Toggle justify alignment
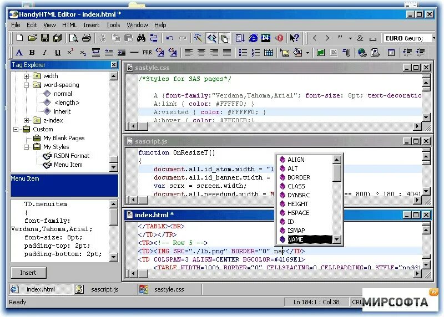 [x=227, y=52]
